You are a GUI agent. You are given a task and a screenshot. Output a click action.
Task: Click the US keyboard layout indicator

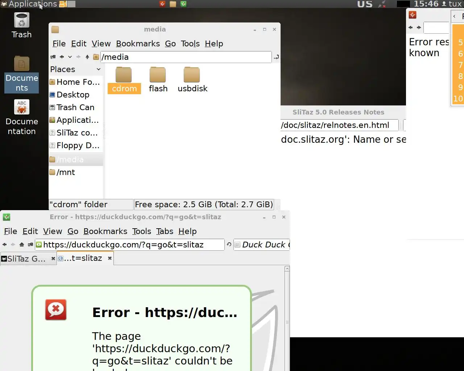365,4
